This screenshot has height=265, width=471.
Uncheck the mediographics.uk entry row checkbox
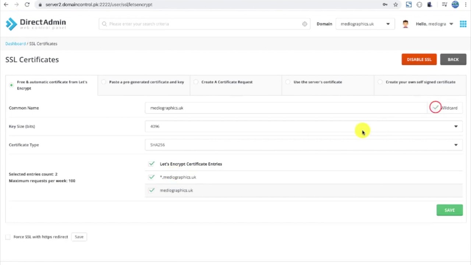tap(152, 190)
